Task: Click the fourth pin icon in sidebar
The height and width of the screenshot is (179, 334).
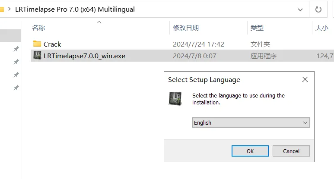Action: point(16,88)
